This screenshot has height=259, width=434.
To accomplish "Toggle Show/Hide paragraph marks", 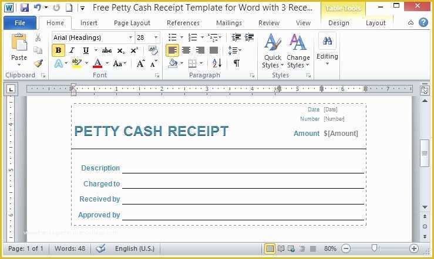I will click(x=236, y=63).
